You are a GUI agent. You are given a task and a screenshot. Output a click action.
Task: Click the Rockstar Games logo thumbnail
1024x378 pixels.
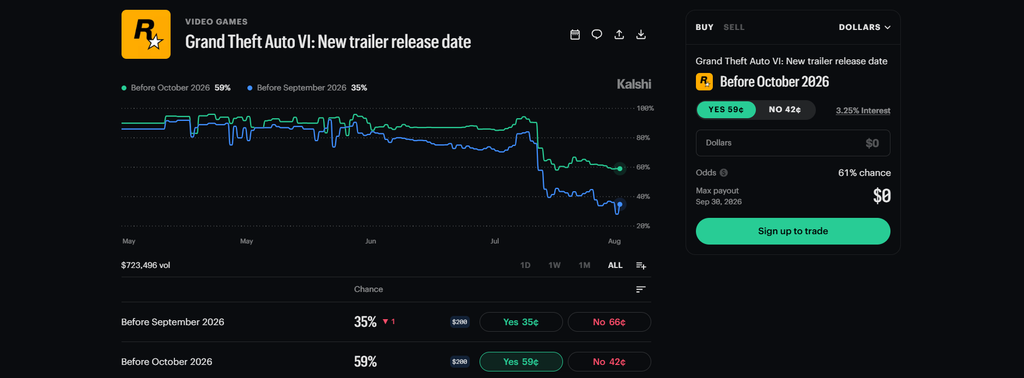146,34
